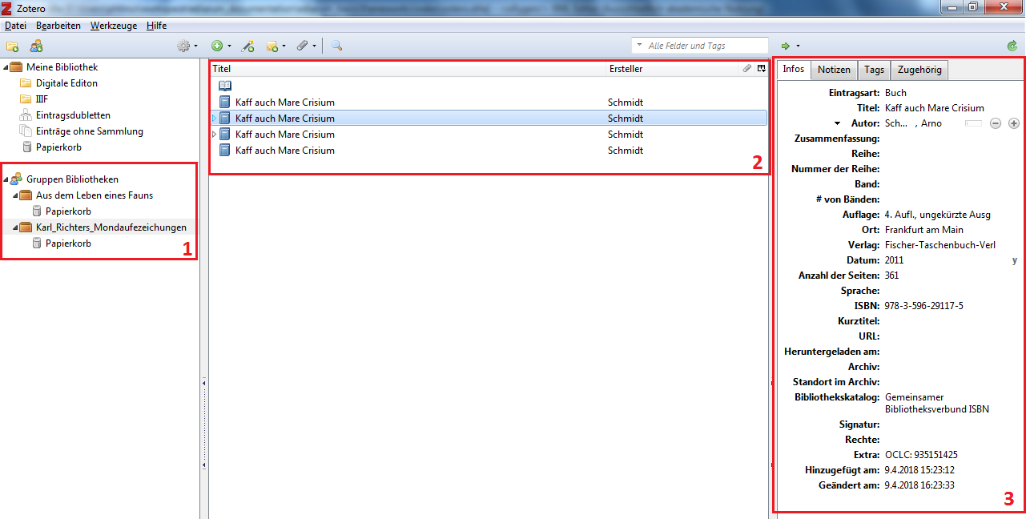Screen dimensions: 1030x519
Task: Sort by the Titel column header
Action: (x=408, y=69)
